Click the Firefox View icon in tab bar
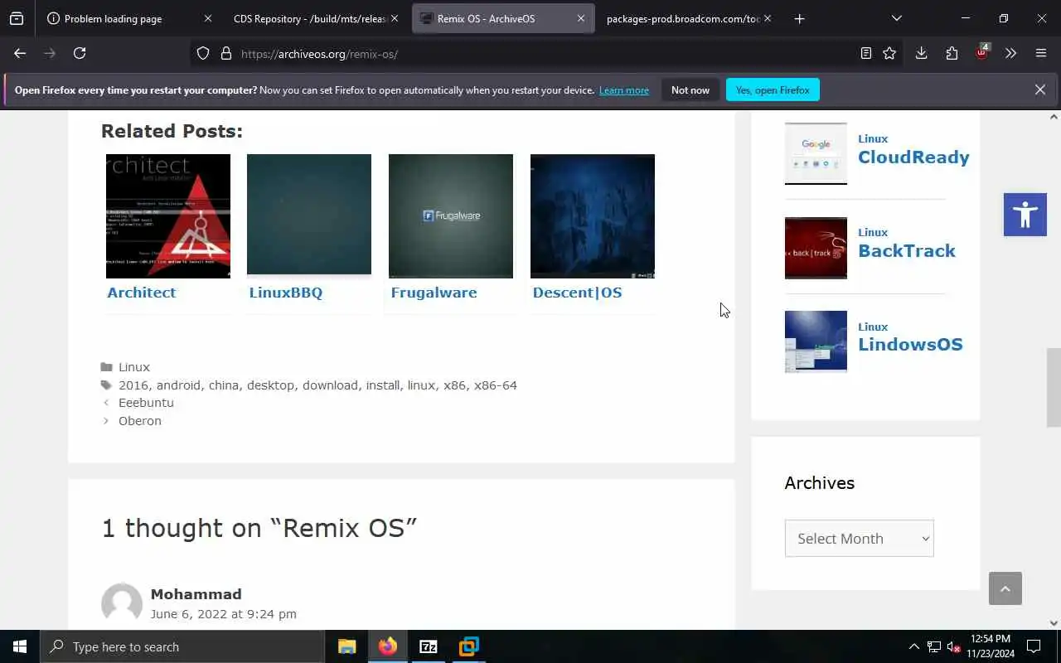The height and width of the screenshot is (663, 1061). coord(17,18)
